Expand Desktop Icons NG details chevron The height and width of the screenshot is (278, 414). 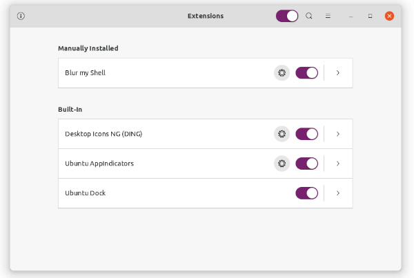tap(338, 134)
